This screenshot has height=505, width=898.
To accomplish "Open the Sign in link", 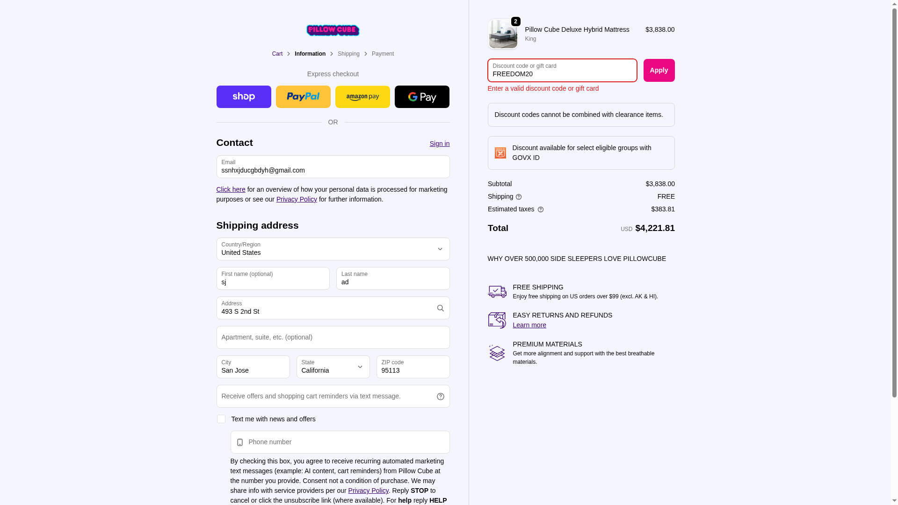I will tap(440, 144).
